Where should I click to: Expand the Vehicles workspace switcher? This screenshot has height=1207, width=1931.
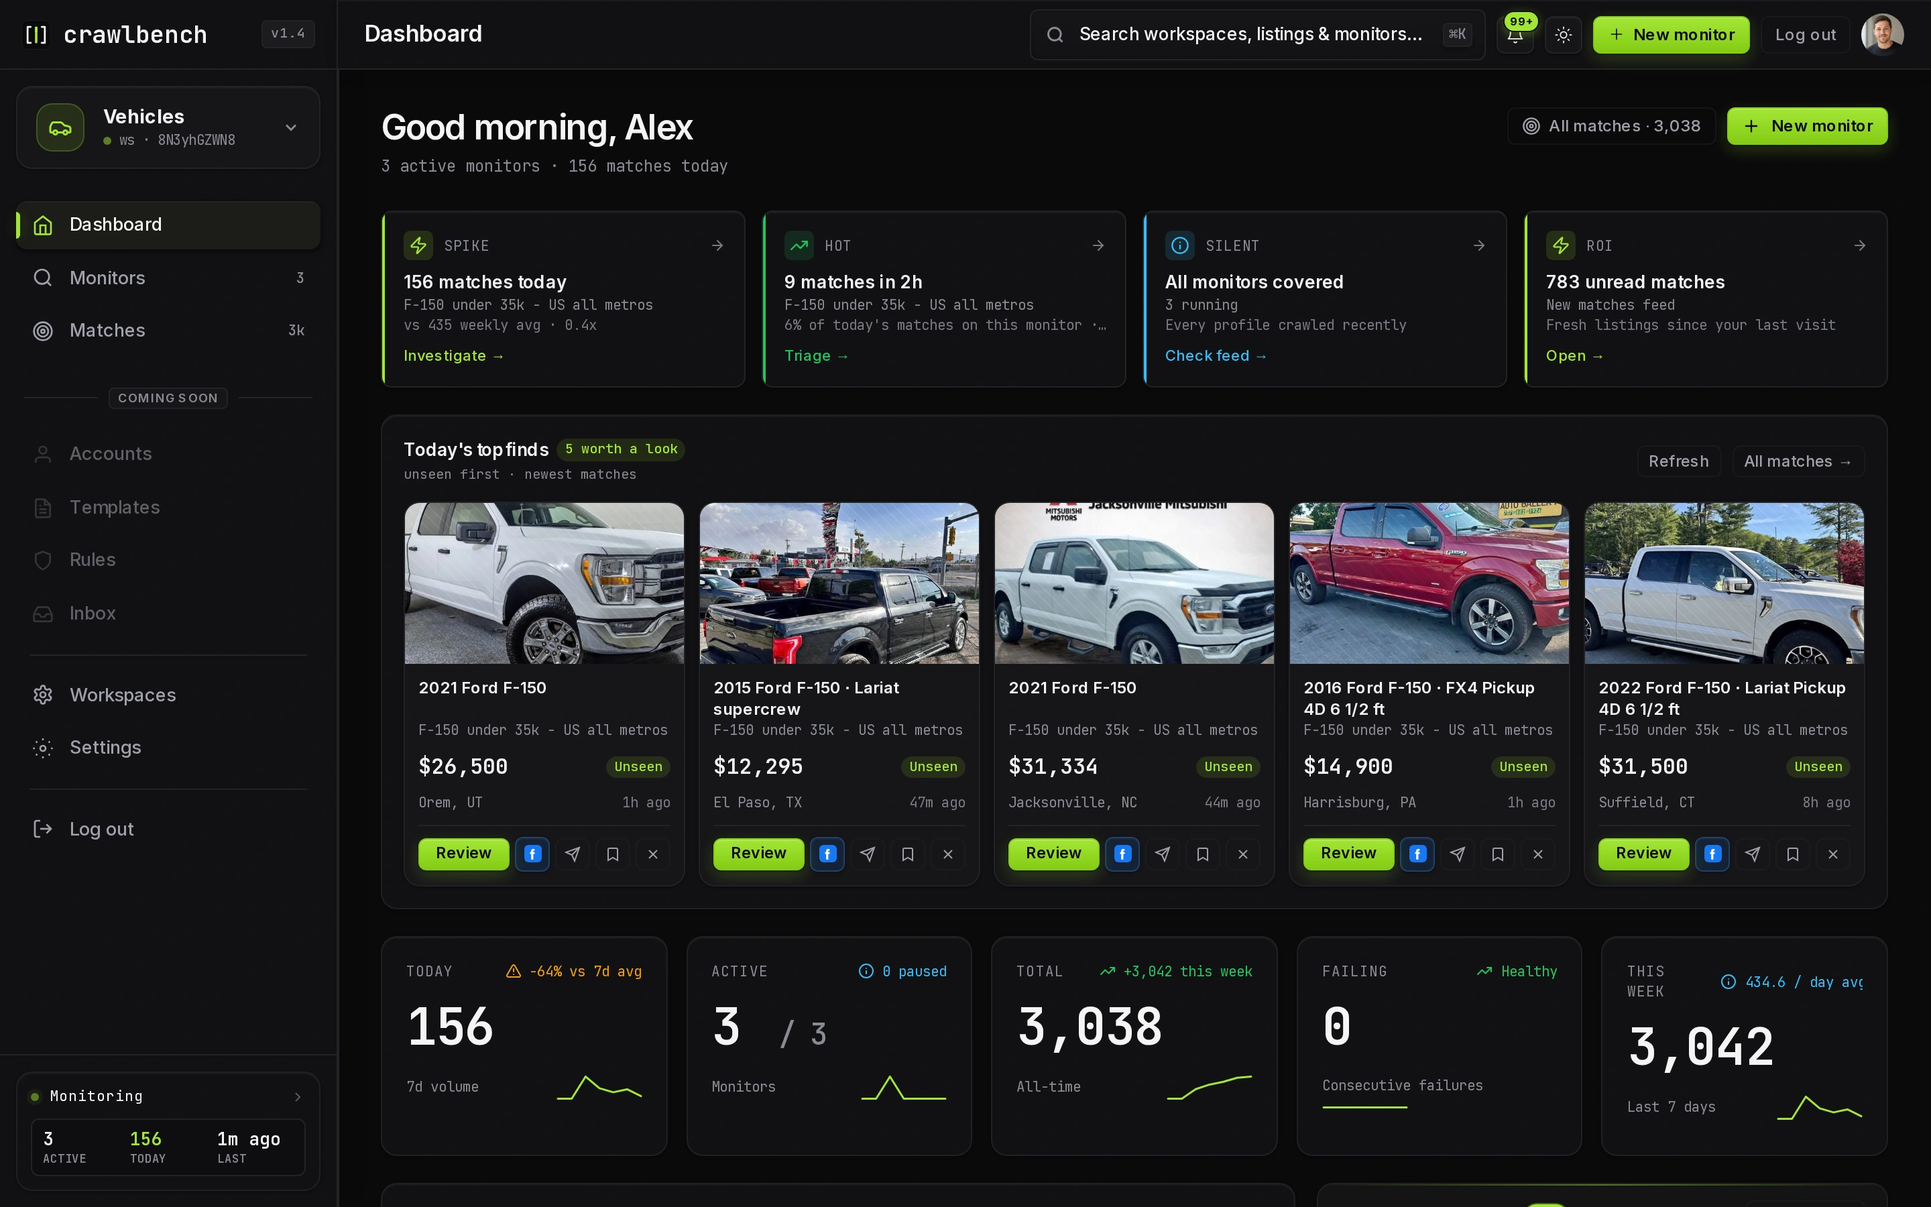point(168,127)
